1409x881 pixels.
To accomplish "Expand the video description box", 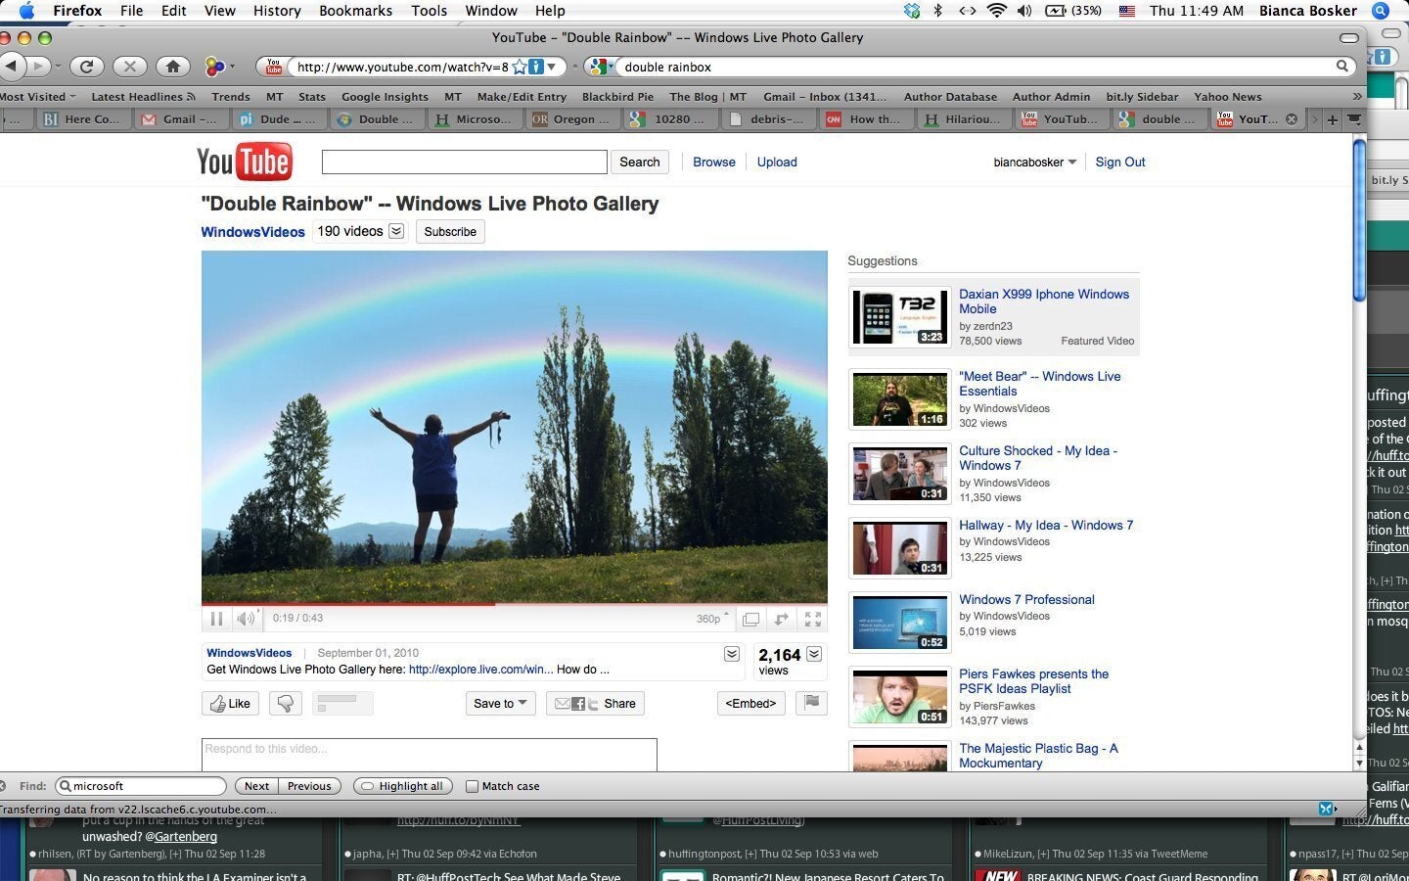I will [732, 654].
